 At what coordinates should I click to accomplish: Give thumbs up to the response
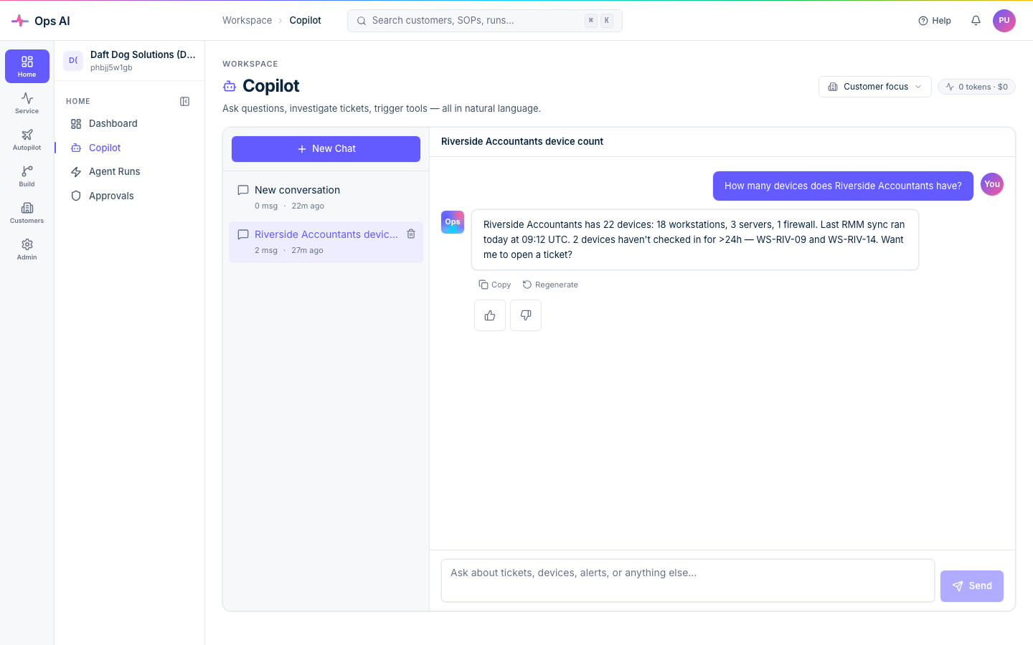click(490, 315)
